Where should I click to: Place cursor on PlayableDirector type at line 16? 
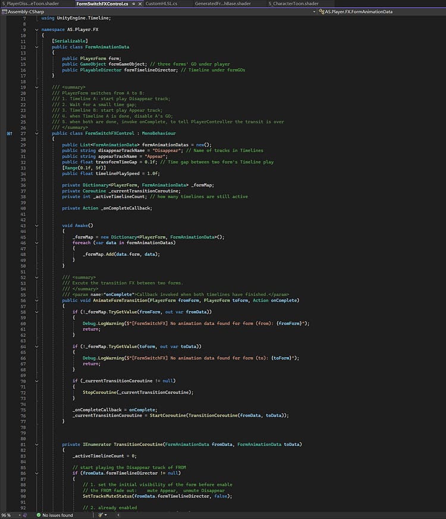100,70
